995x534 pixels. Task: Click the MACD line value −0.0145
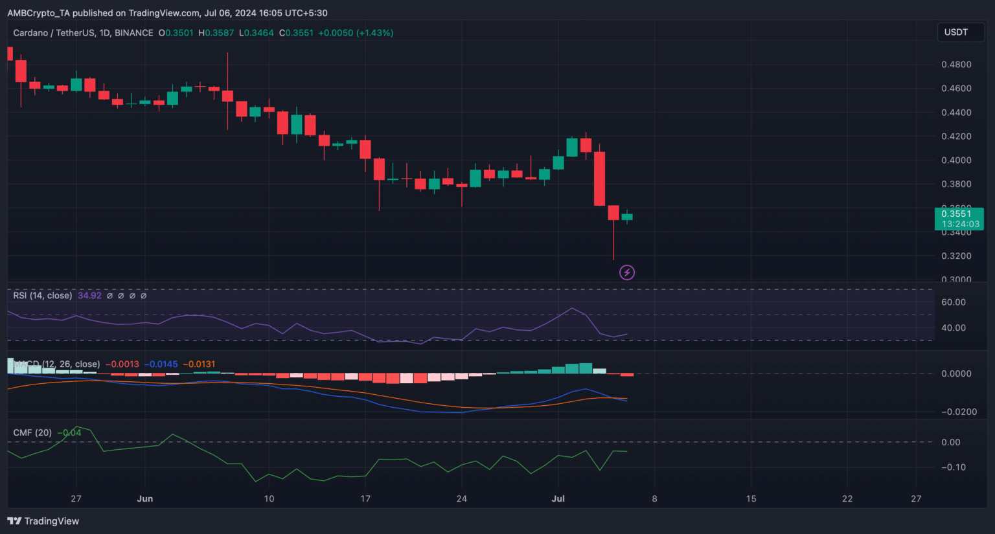click(x=161, y=364)
